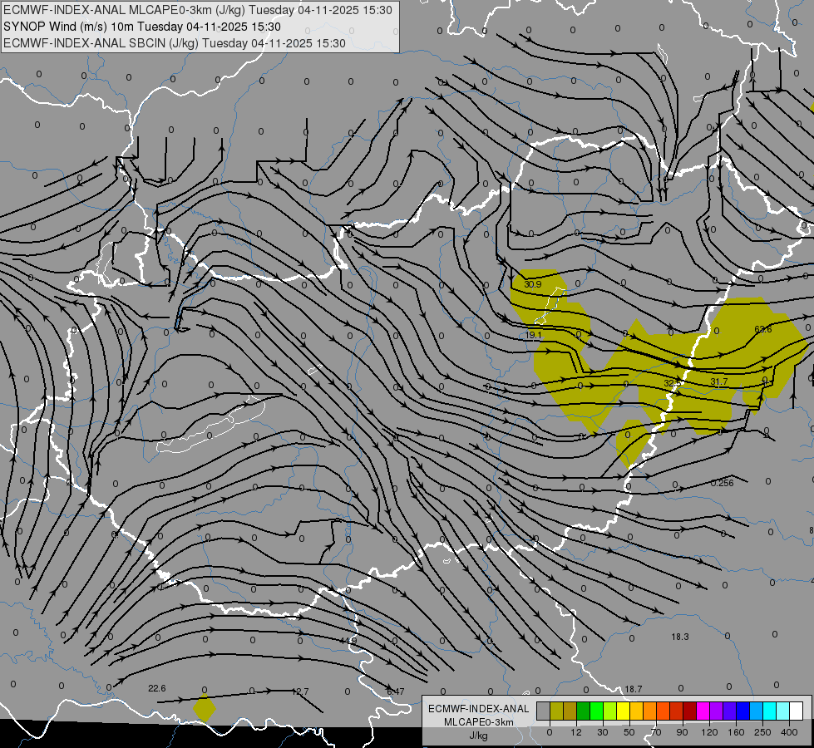This screenshot has width=814, height=748.
Task: Click the '160' tick label on the legend
Action: [x=736, y=732]
